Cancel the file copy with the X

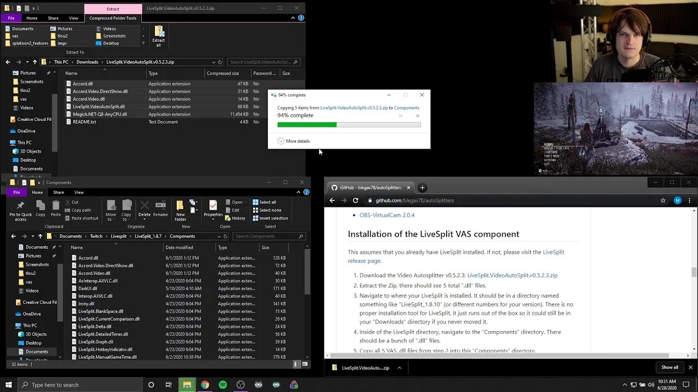(x=418, y=115)
